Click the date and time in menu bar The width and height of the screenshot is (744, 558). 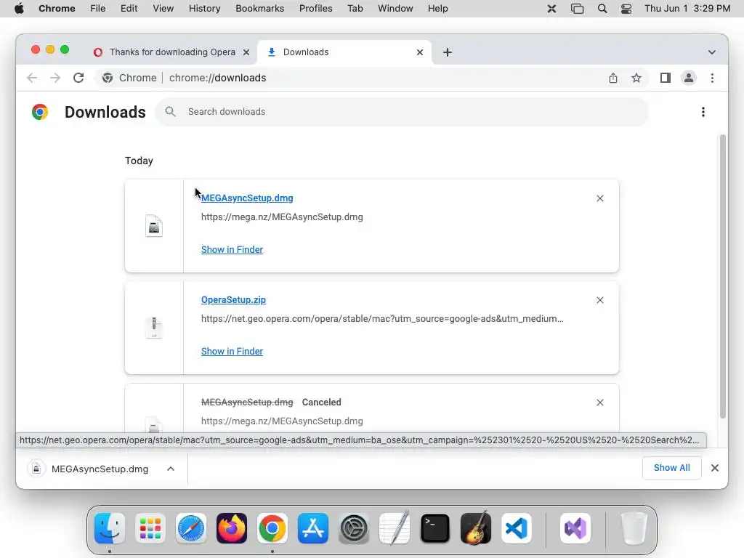coord(687,9)
